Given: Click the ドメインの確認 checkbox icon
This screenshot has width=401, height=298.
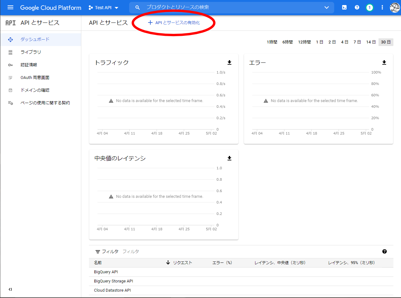Looking at the screenshot, I should pos(10,90).
